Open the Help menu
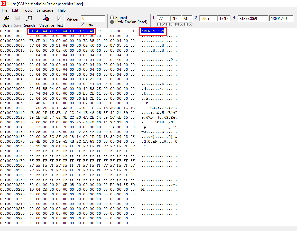Viewport: 297px width, 231px height. [62, 10]
